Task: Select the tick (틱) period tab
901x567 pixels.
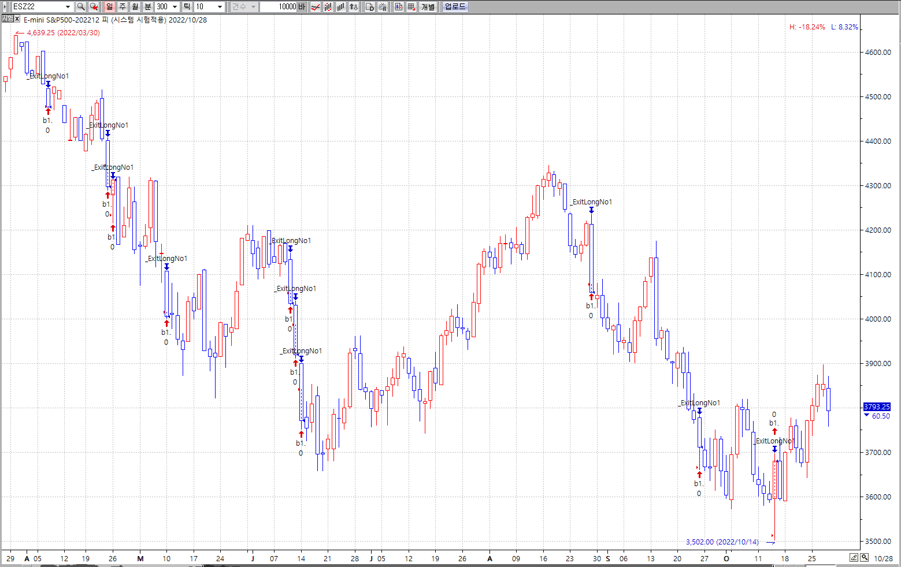Action: (187, 7)
